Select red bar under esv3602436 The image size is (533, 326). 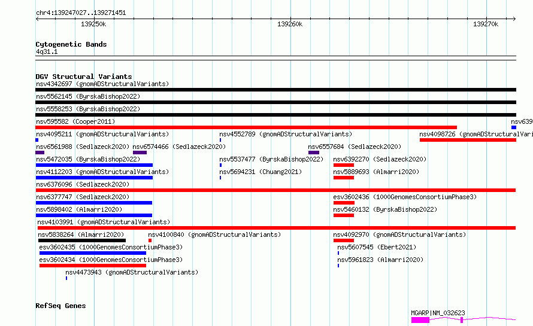[x=344, y=203]
